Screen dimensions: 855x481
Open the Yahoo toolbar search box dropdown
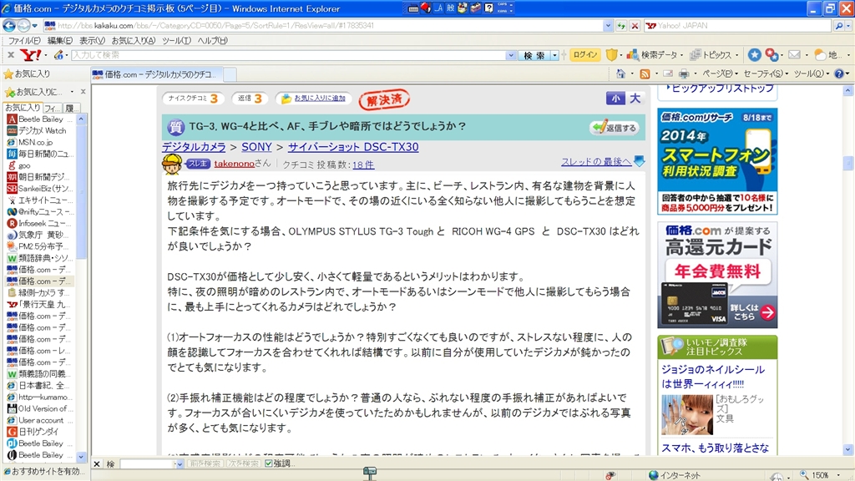click(511, 55)
